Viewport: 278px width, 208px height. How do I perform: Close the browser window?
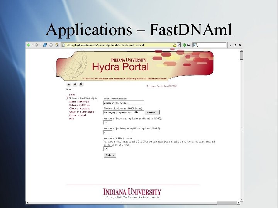point(240,45)
